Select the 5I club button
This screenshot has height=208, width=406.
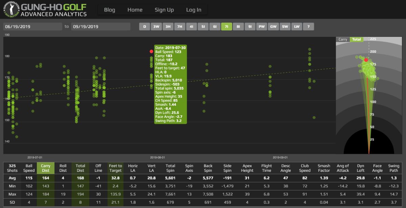(203, 26)
